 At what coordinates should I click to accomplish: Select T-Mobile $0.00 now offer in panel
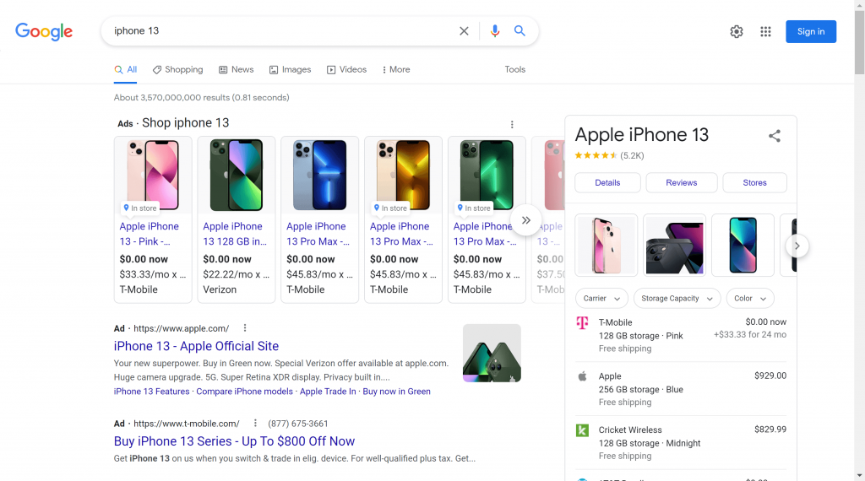tap(681, 335)
